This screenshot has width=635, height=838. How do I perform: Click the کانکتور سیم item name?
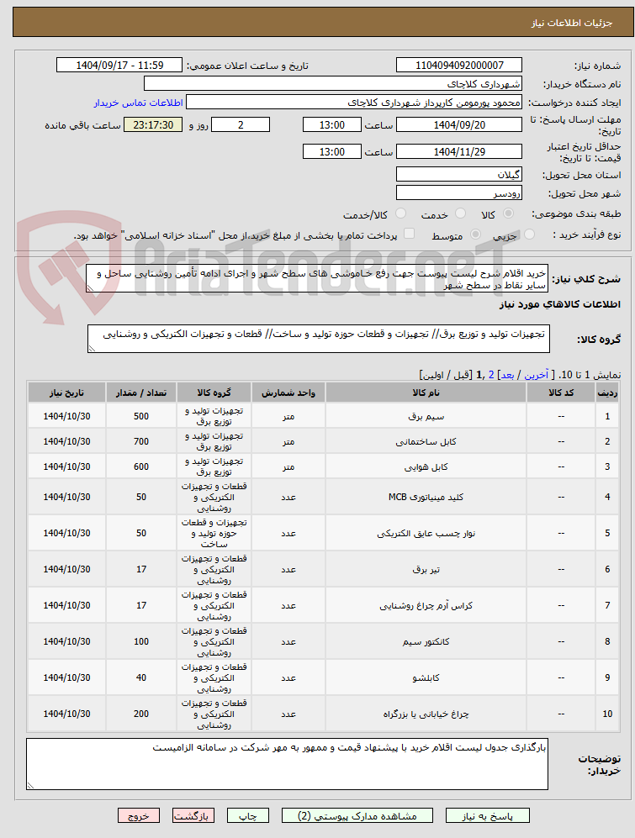[x=426, y=642]
